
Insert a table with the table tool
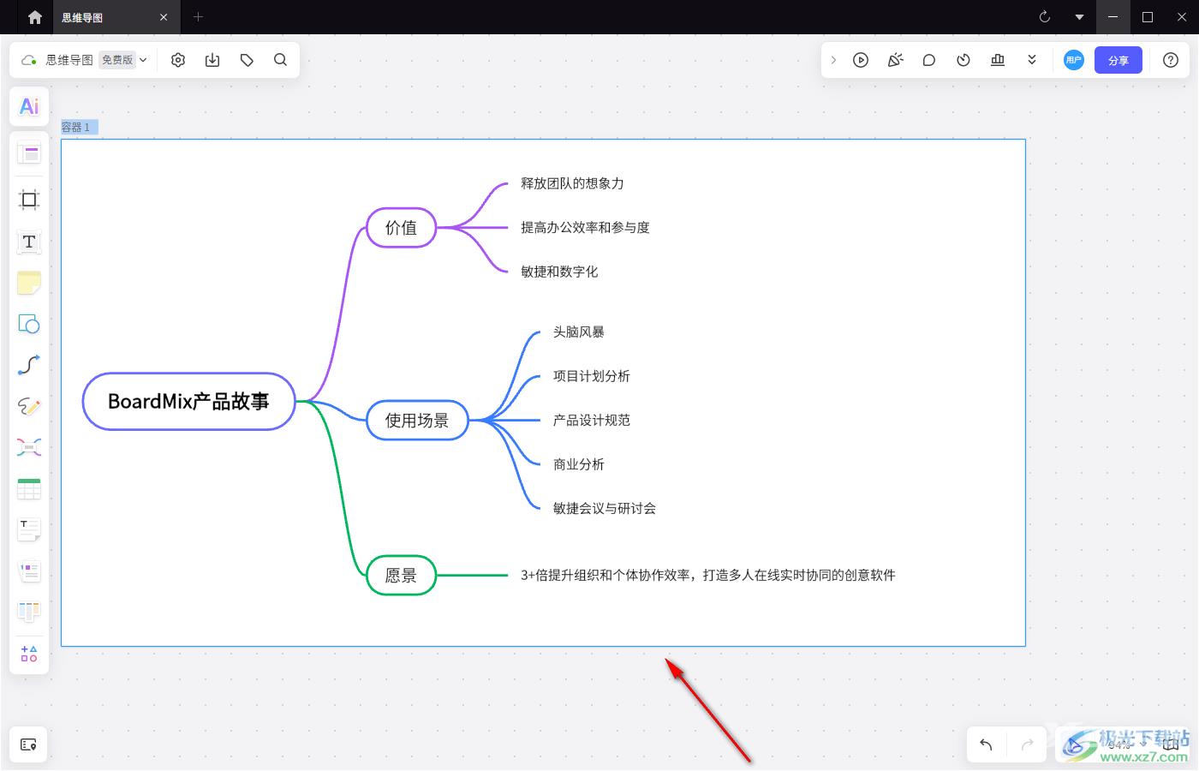tap(29, 488)
